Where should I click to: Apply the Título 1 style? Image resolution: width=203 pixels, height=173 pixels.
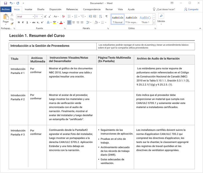pyautogui.click(x=145, y=19)
